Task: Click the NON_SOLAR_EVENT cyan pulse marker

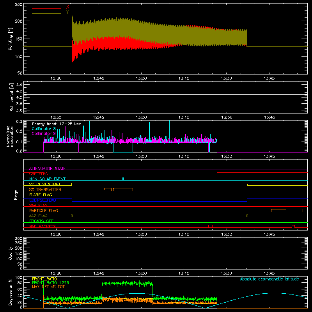Action: point(123,179)
